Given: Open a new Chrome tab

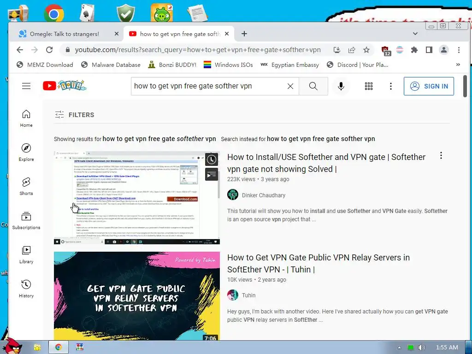Looking at the screenshot, I should (244, 34).
